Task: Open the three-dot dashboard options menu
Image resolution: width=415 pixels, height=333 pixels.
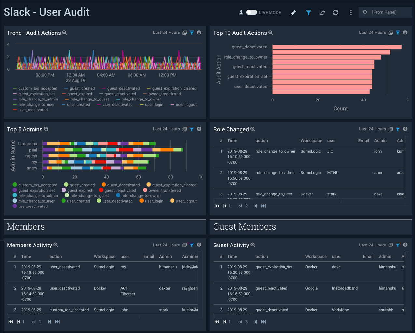Action: click(351, 12)
